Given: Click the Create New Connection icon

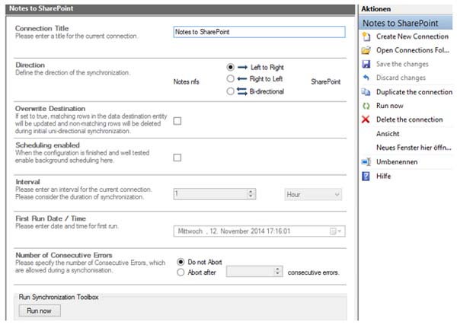Looking at the screenshot, I should pos(366,37).
